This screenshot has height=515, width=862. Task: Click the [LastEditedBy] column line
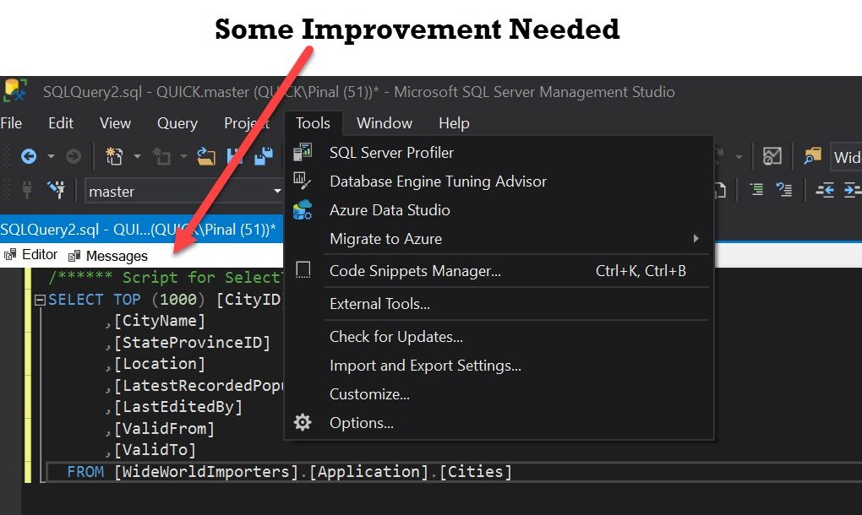174,407
